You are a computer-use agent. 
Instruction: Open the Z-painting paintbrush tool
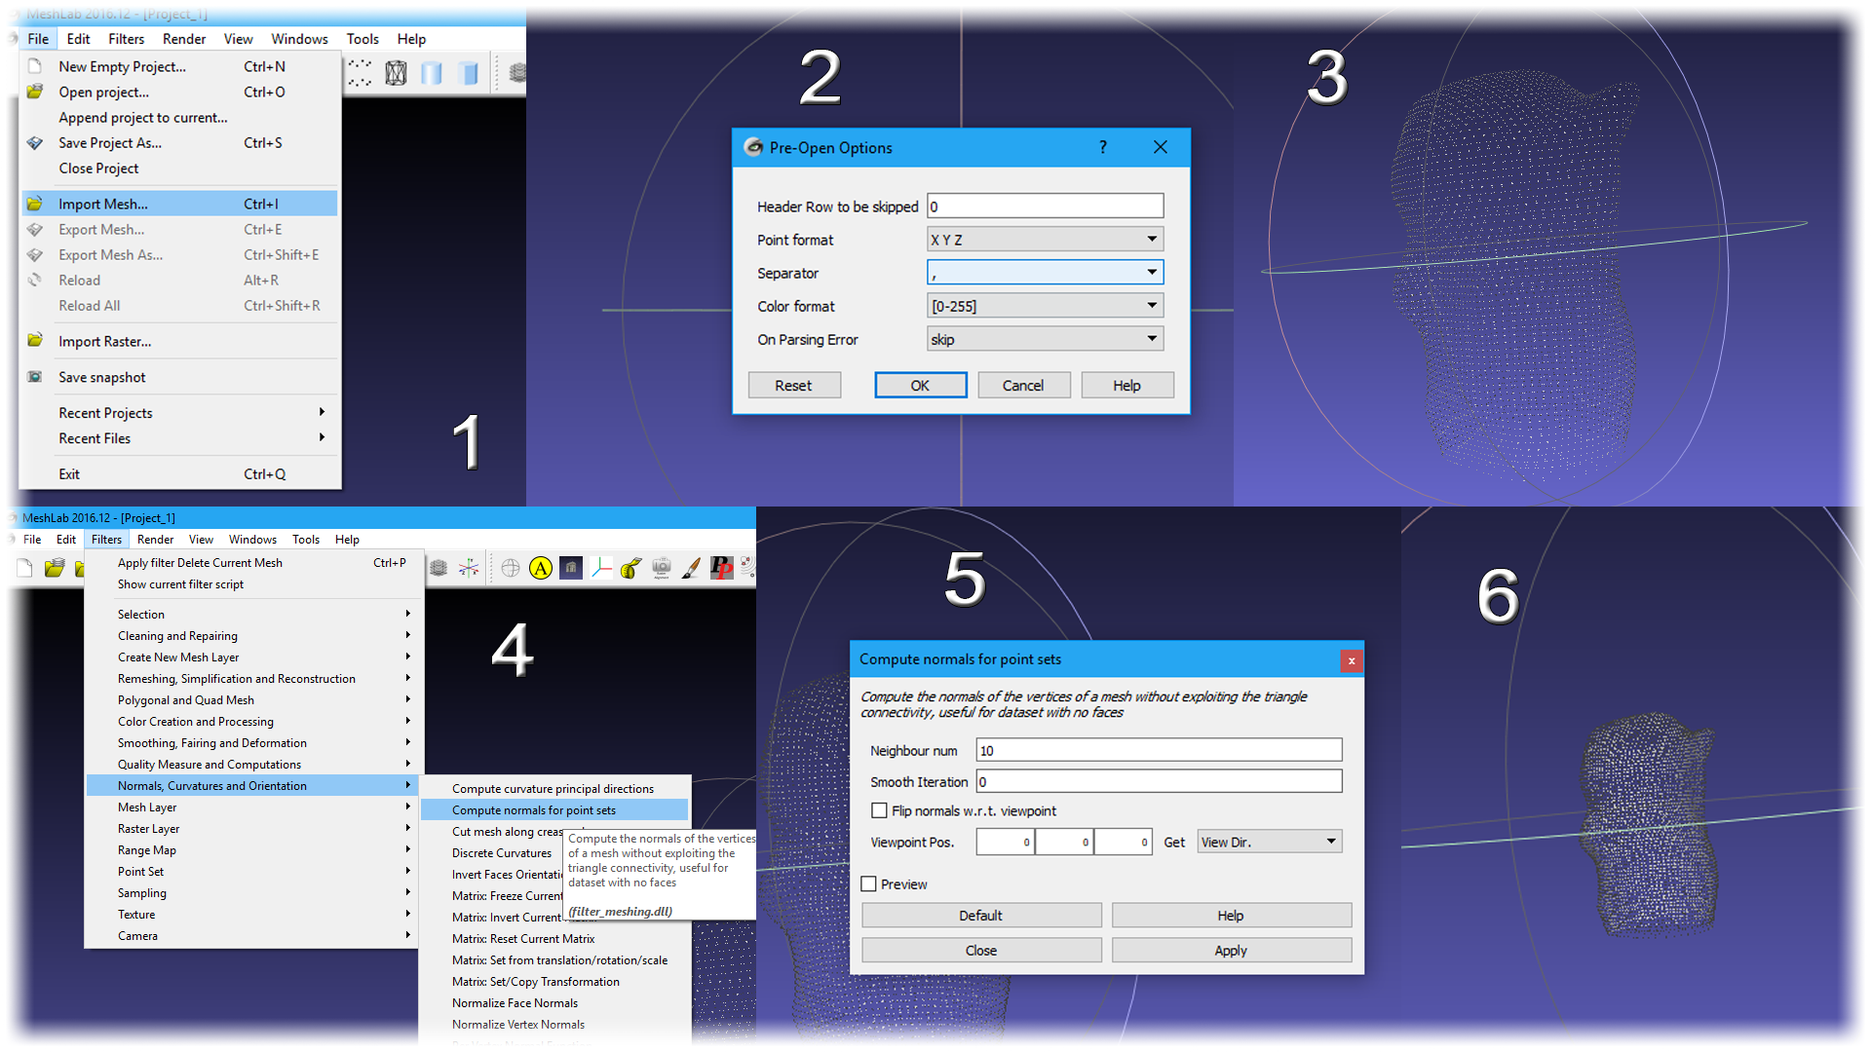(x=691, y=568)
